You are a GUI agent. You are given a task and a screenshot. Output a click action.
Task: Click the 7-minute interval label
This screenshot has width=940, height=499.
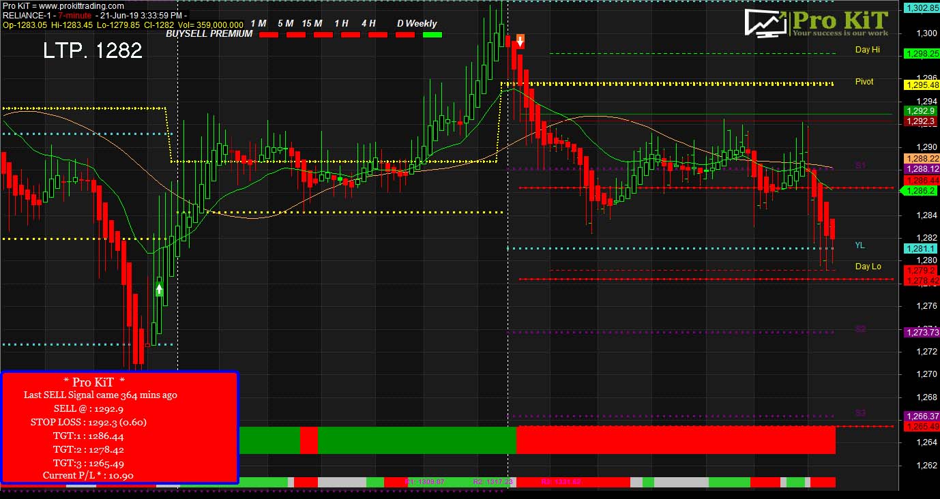point(76,15)
